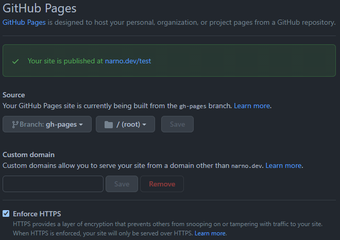Focus the custom domain text field
Viewport: 340px width, 240px height.
pos(53,184)
